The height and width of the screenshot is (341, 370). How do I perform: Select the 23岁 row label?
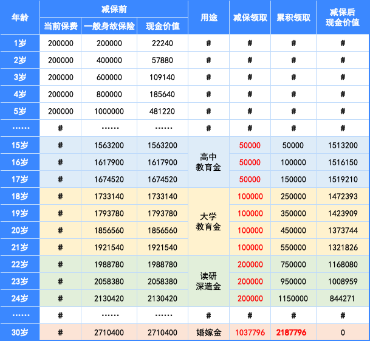coord(20,281)
